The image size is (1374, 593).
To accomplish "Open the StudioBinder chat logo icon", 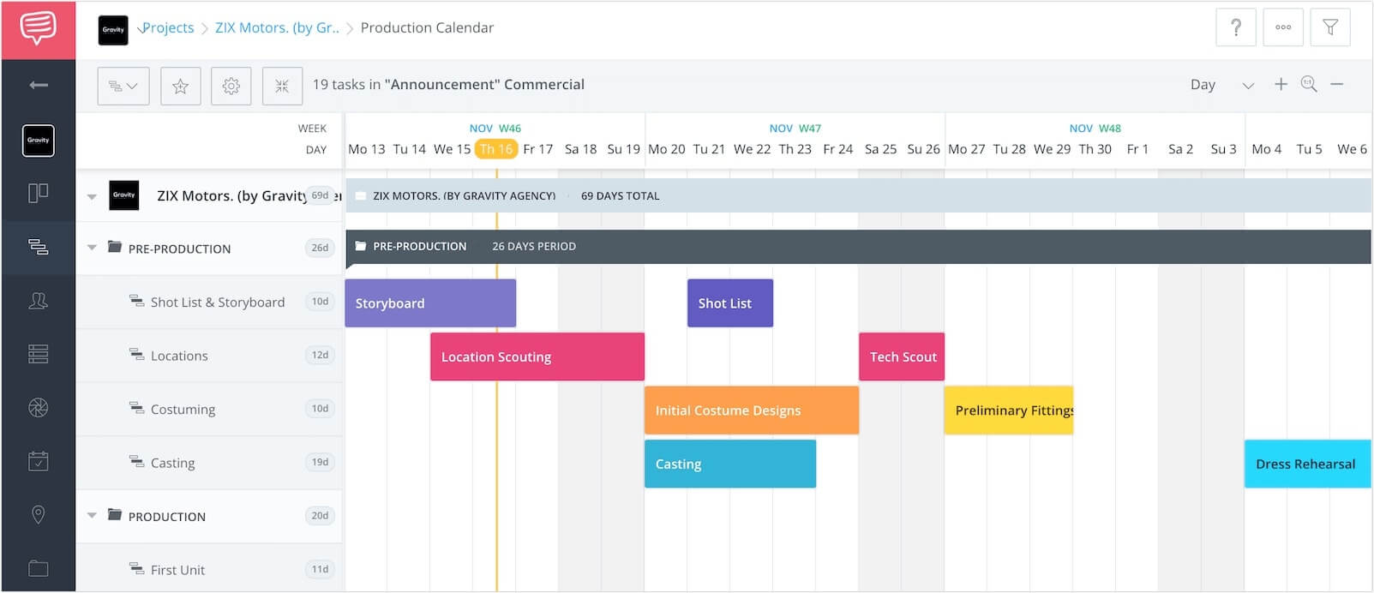I will click(39, 28).
